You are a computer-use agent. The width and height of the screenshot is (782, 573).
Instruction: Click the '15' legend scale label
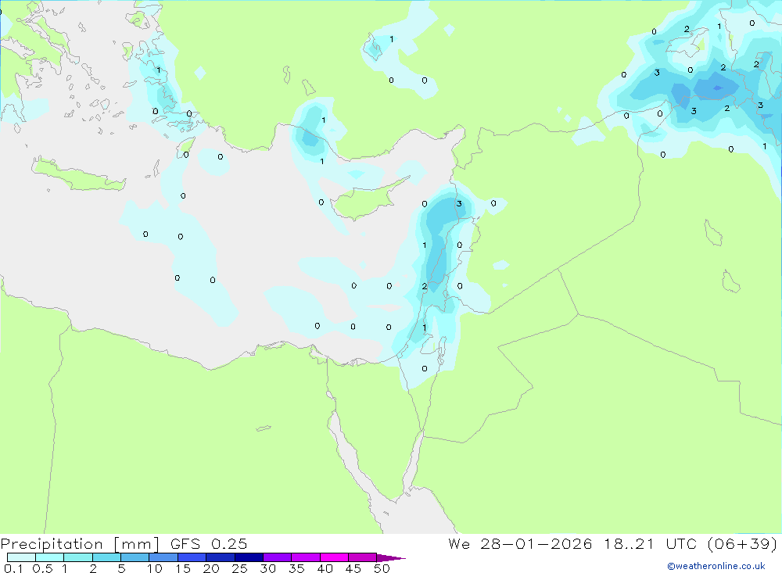[182, 568]
